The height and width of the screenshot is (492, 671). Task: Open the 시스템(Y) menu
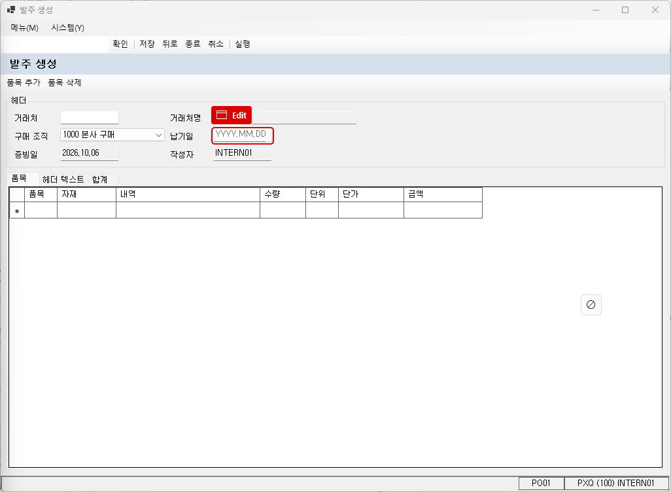click(x=67, y=28)
